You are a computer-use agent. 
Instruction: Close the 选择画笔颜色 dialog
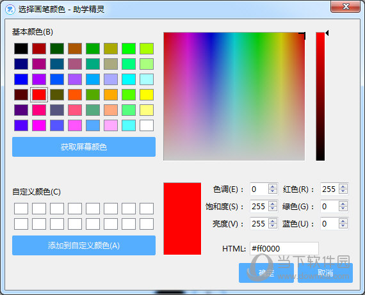click(x=345, y=6)
